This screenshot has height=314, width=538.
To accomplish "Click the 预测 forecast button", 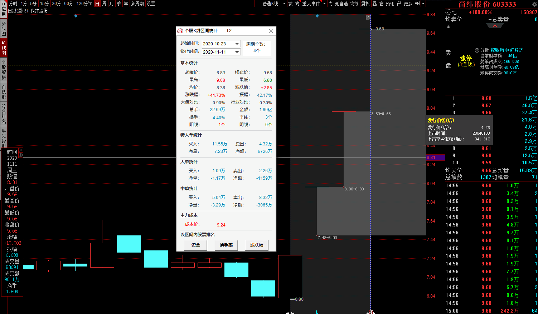I will tap(390, 4).
